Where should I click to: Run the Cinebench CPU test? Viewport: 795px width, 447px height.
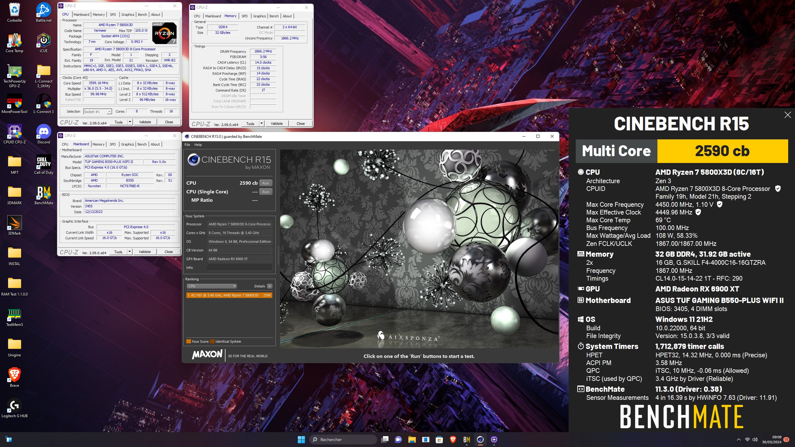point(266,183)
